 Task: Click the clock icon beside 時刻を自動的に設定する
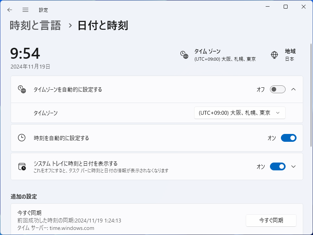[x=22, y=137]
